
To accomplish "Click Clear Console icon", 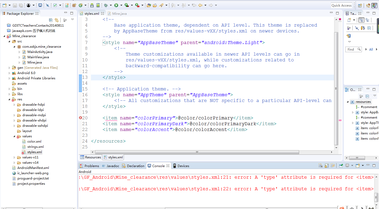I will click(320, 166).
